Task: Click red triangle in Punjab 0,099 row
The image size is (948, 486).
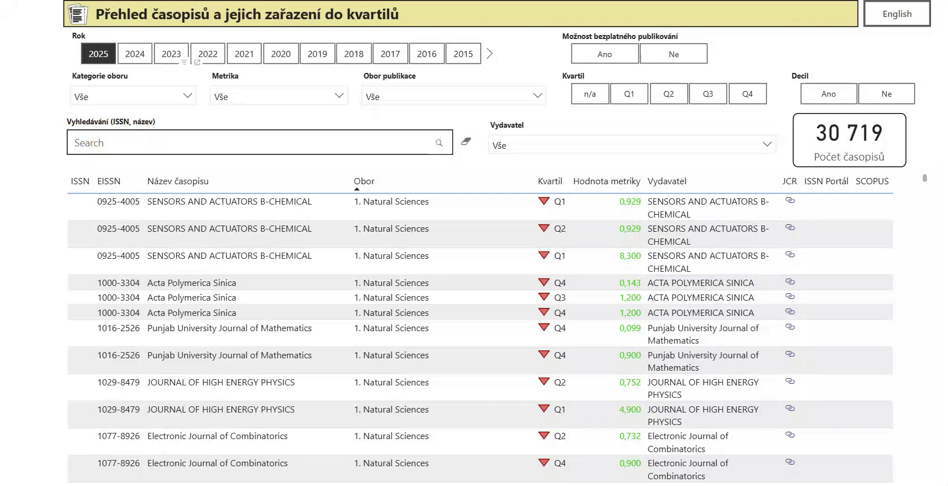Action: [544, 327]
